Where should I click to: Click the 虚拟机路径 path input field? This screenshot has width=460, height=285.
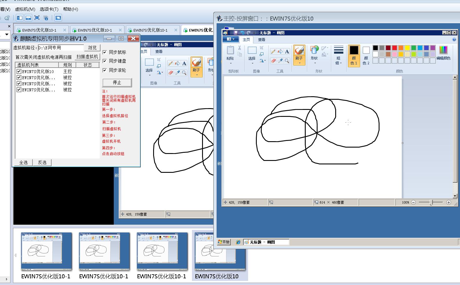pyautogui.click(x=61, y=48)
